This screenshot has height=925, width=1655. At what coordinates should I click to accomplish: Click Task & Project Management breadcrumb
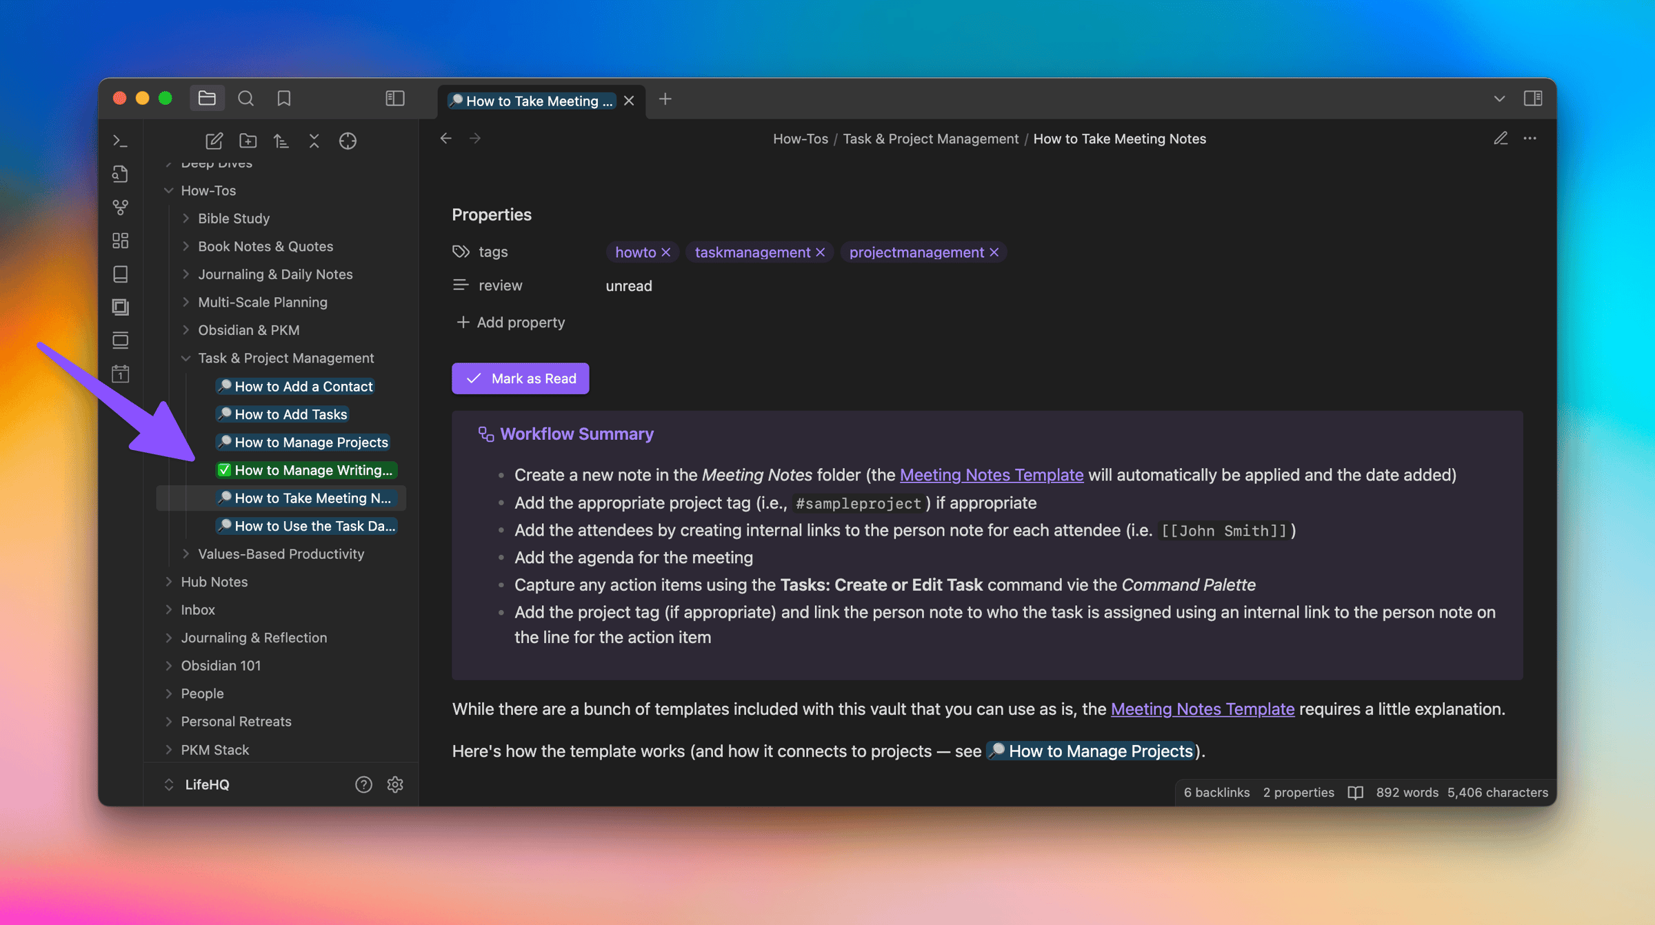click(930, 139)
